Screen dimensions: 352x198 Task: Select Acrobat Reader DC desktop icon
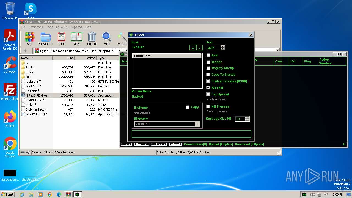click(10, 40)
